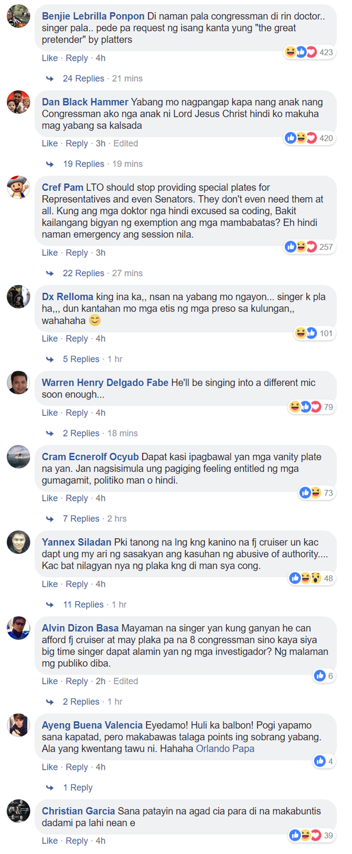
Task: Expand 22 Replies under Cref Pam's comment
Action: tap(84, 273)
